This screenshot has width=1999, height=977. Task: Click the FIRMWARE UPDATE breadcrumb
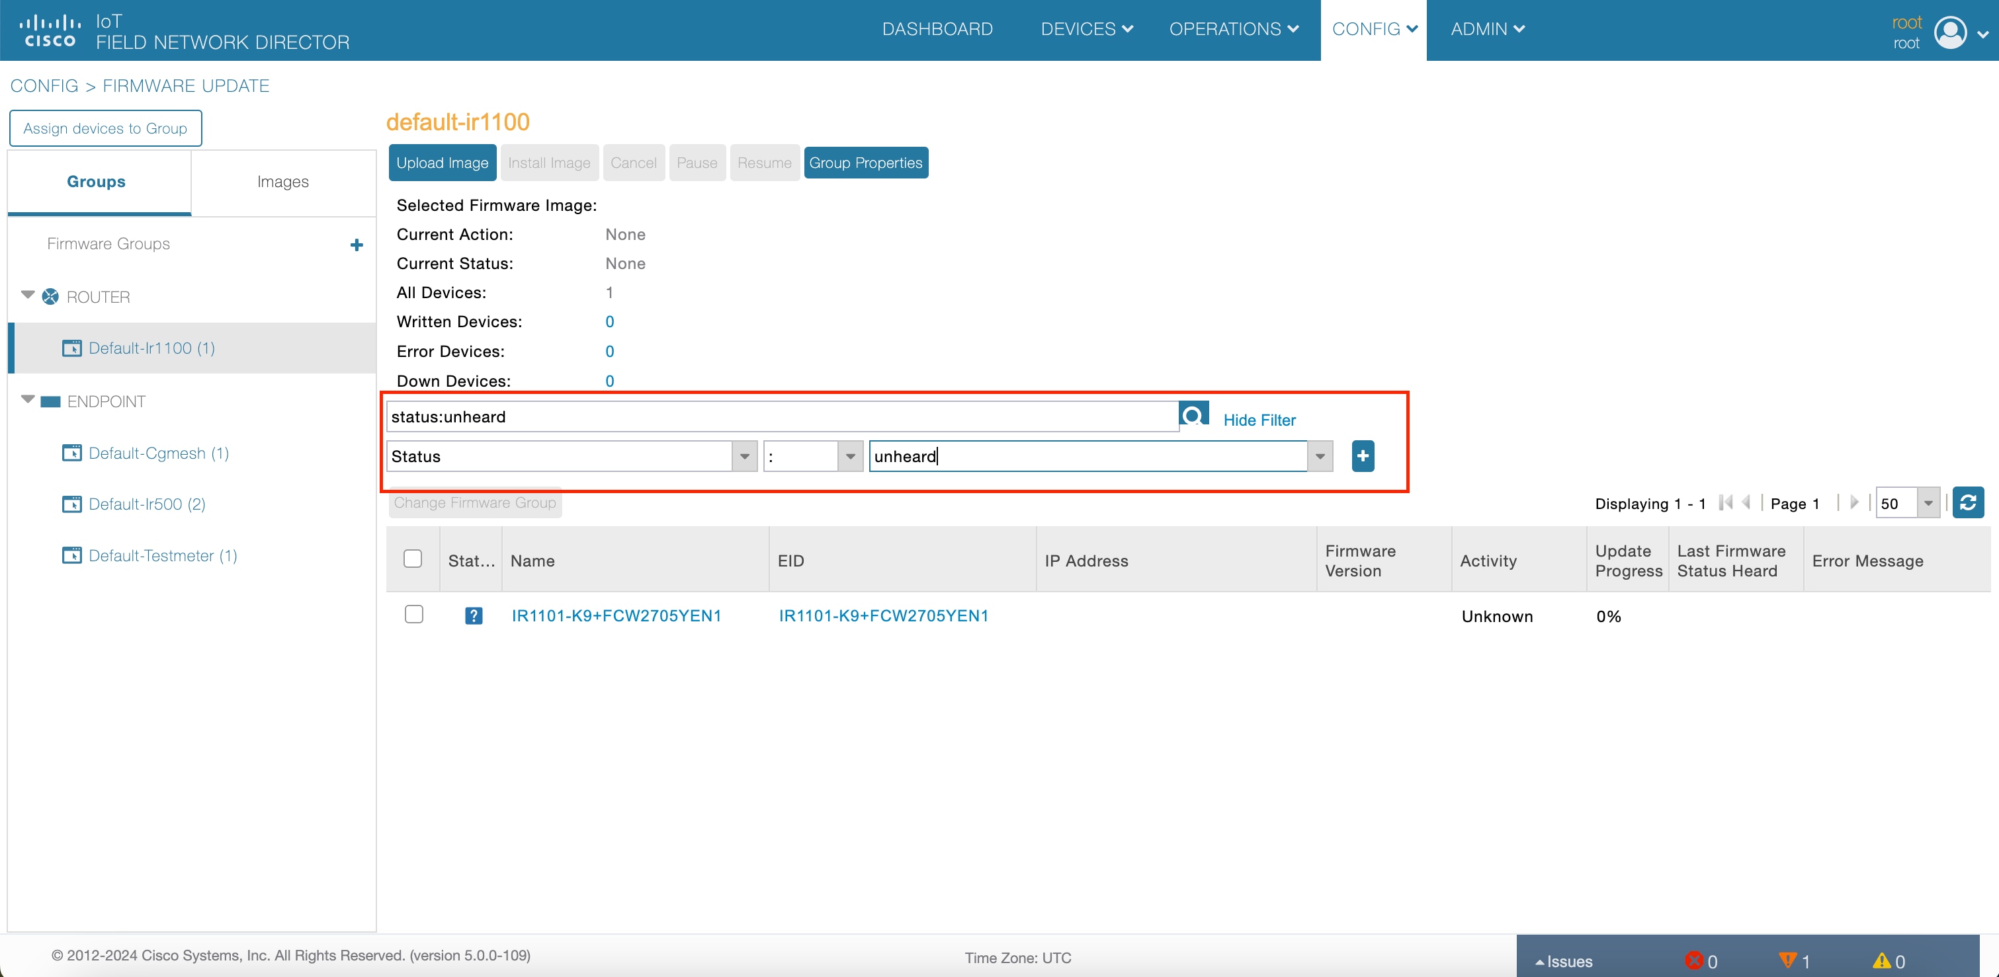(x=187, y=86)
